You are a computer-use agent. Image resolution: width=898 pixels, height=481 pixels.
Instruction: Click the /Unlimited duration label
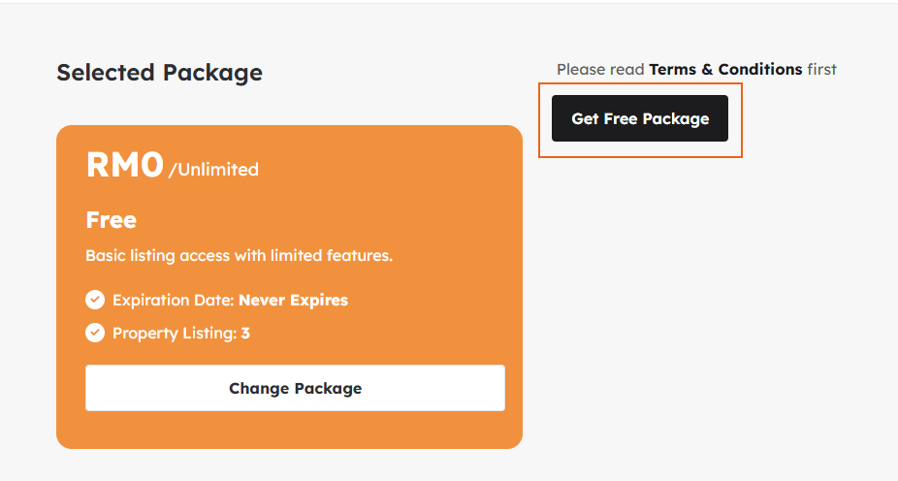[x=213, y=170]
